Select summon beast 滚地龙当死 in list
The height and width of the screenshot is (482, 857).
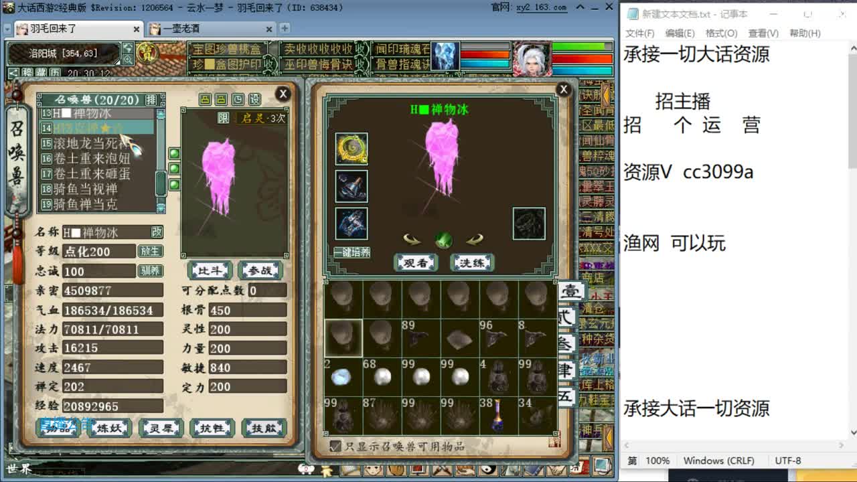(x=90, y=143)
